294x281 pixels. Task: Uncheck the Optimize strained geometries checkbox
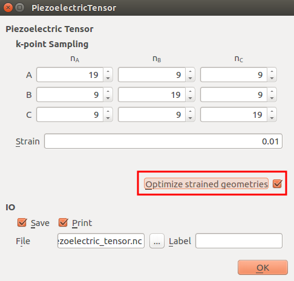277,184
